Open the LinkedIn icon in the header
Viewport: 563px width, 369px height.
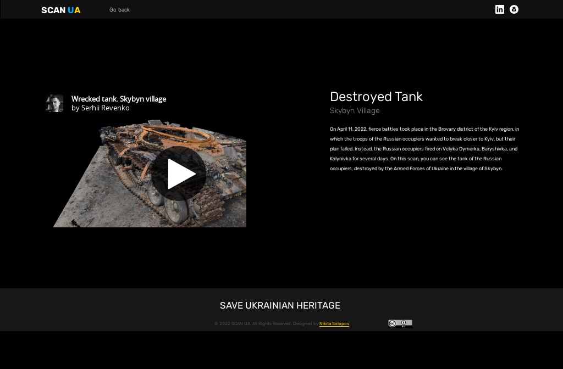500,9
